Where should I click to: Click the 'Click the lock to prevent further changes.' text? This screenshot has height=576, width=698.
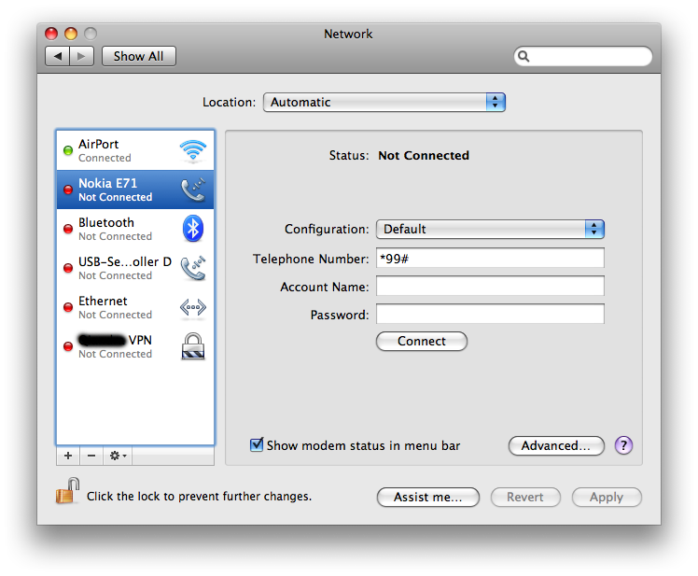199,497
